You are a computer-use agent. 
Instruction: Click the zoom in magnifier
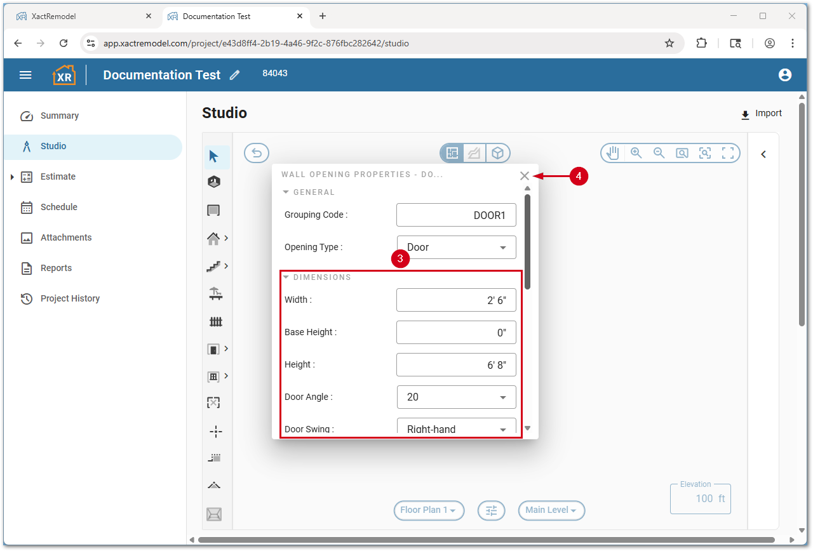pyautogui.click(x=636, y=153)
